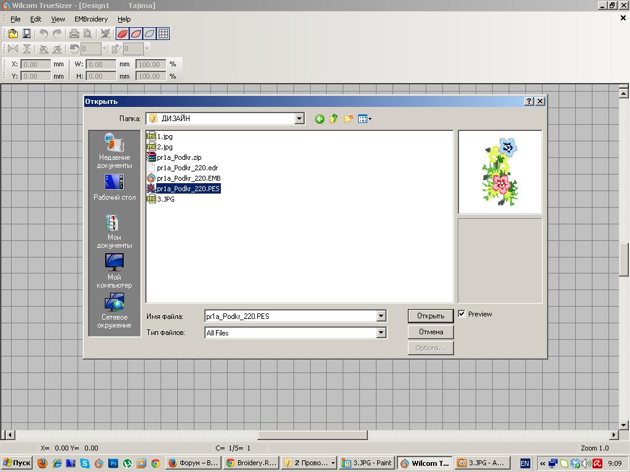
Task: Click the vertical scrollbar down arrow
Action: [623, 425]
